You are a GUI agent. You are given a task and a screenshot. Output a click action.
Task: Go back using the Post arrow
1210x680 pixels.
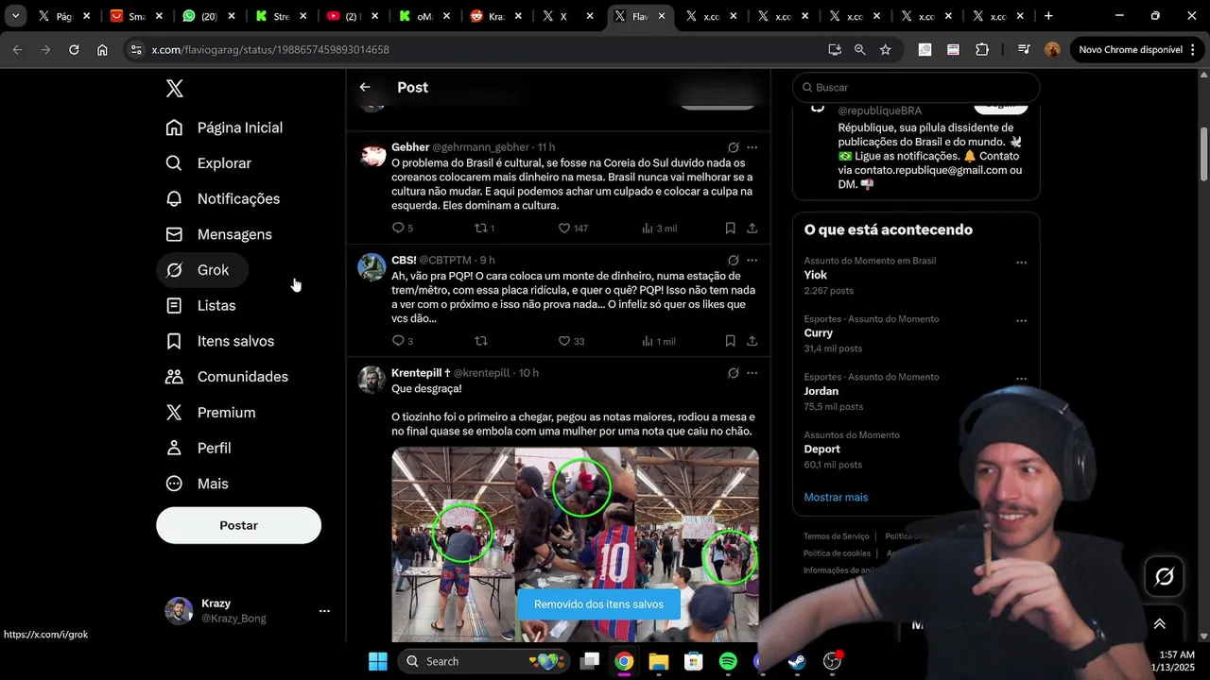[x=365, y=87]
